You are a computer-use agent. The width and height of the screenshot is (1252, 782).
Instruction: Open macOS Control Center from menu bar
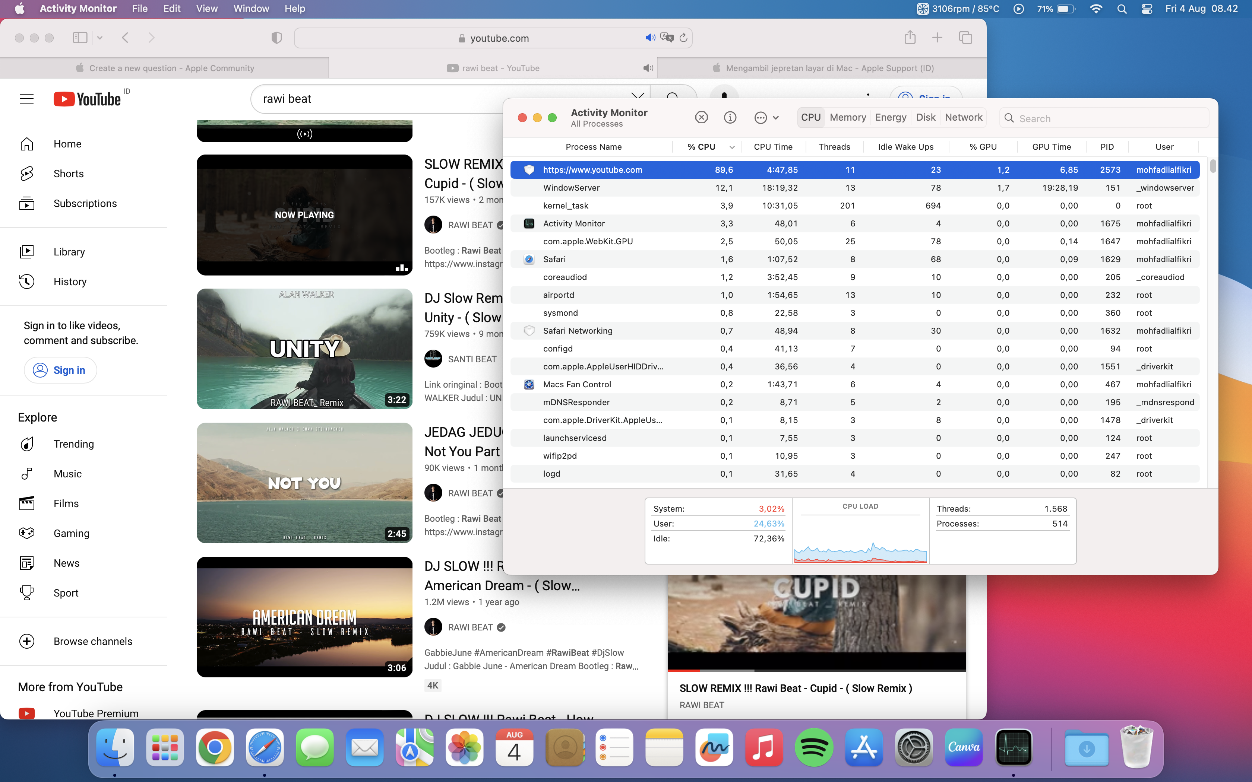(x=1147, y=9)
